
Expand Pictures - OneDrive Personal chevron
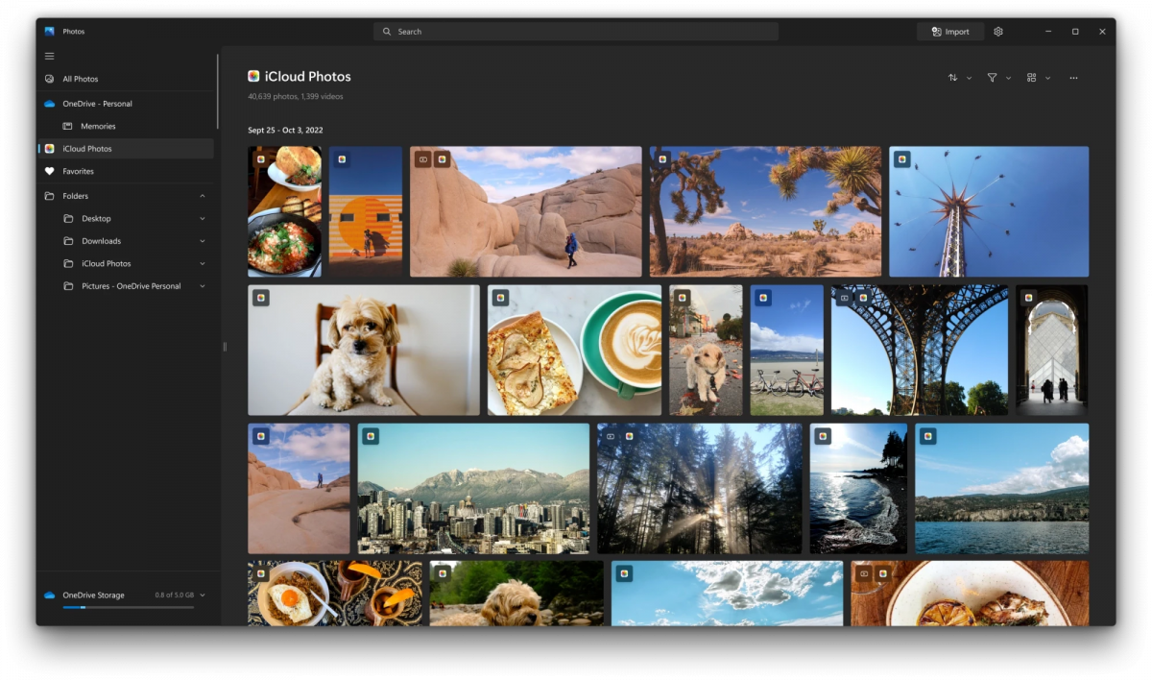click(203, 286)
